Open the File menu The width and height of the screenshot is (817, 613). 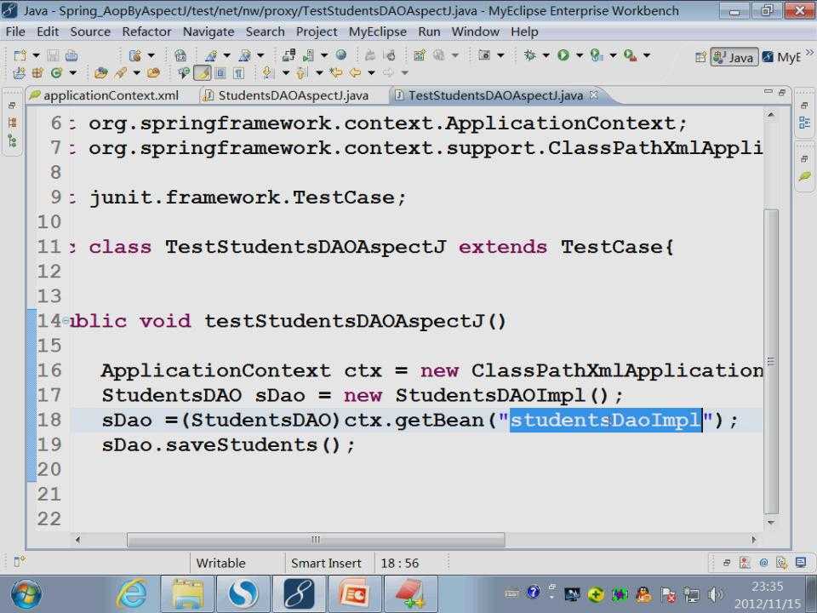(15, 32)
